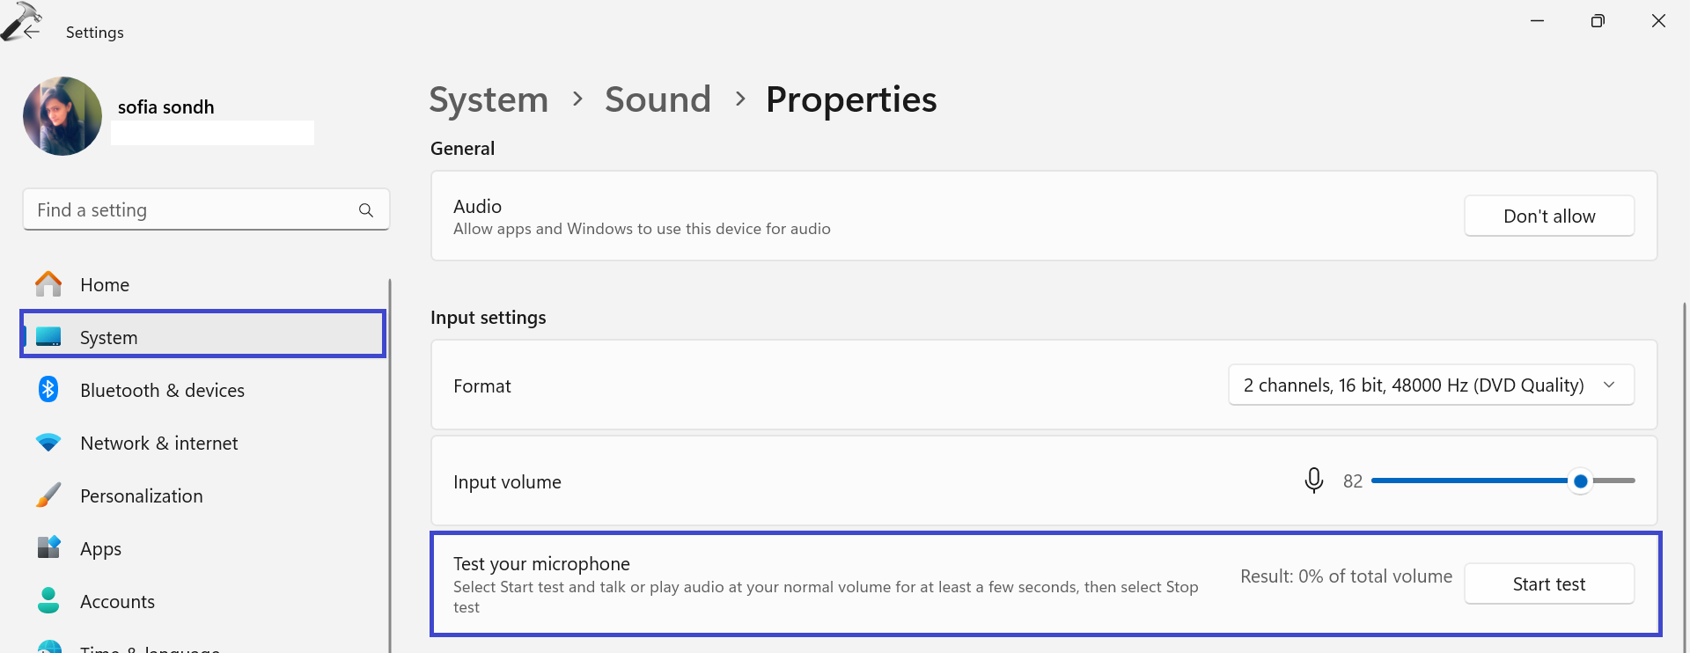This screenshot has height=653, width=1690.
Task: Click the Input volume slider handle
Action: coord(1580,481)
